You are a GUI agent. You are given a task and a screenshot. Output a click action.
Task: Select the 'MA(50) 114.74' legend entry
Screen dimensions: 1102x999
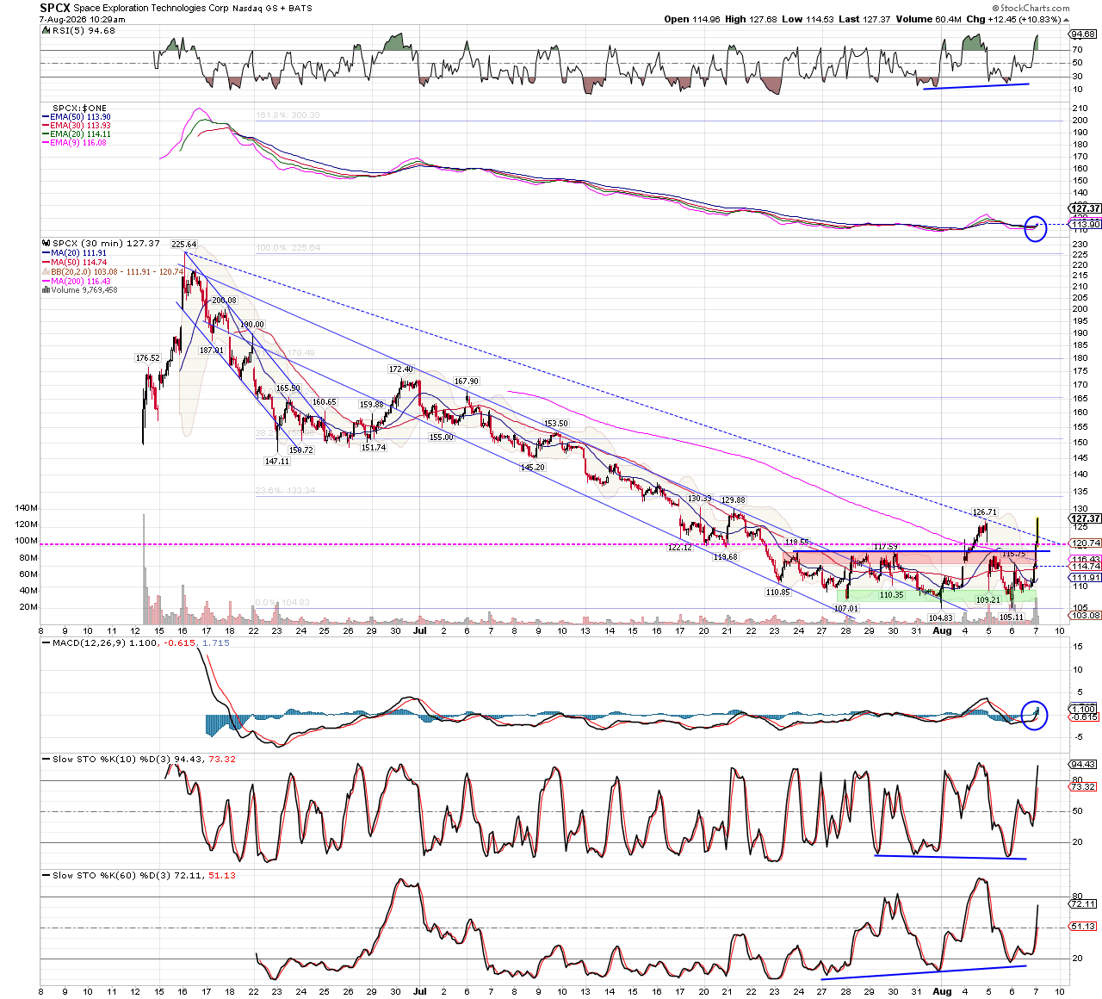75,263
